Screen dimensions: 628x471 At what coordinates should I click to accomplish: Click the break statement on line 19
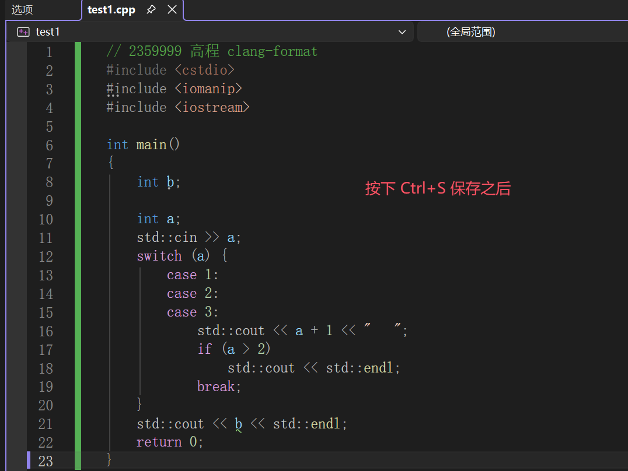(x=216, y=386)
